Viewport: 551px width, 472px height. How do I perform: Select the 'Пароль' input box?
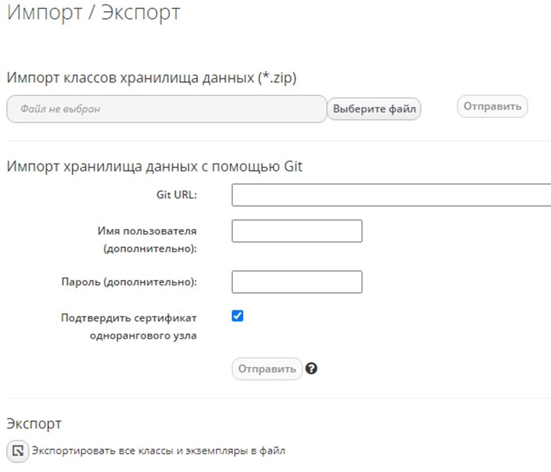(297, 282)
